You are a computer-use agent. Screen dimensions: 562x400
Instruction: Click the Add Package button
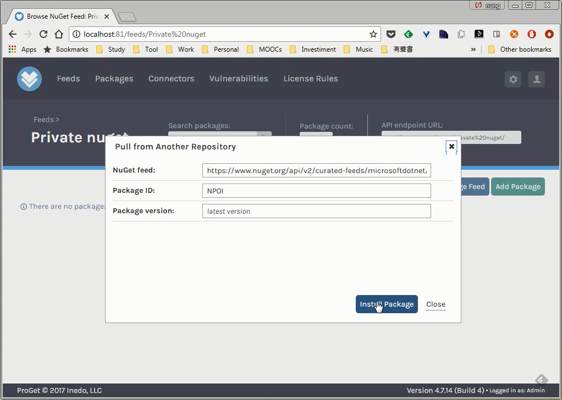pos(518,187)
